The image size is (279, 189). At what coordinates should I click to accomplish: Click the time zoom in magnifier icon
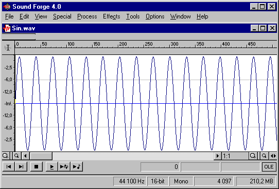coord(253,156)
